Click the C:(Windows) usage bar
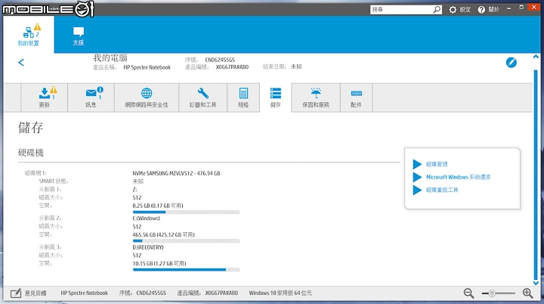The image size is (544, 304). pos(186,240)
